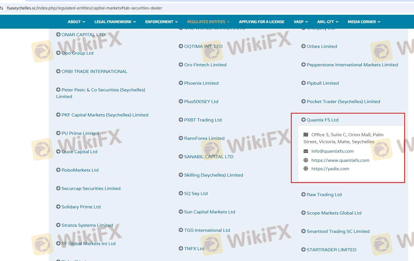Click the arrow icon beside Plus500SEY Ltd

(x=181, y=101)
